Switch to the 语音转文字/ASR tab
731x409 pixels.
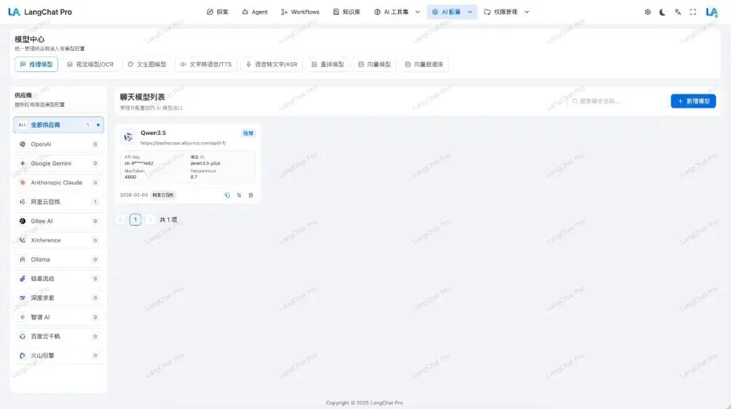tap(272, 64)
